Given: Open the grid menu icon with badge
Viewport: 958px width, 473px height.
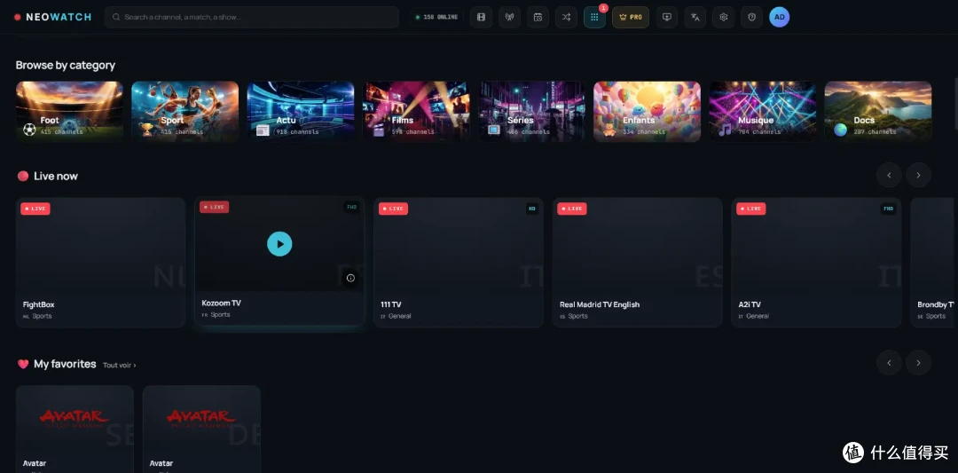Looking at the screenshot, I should (x=594, y=17).
